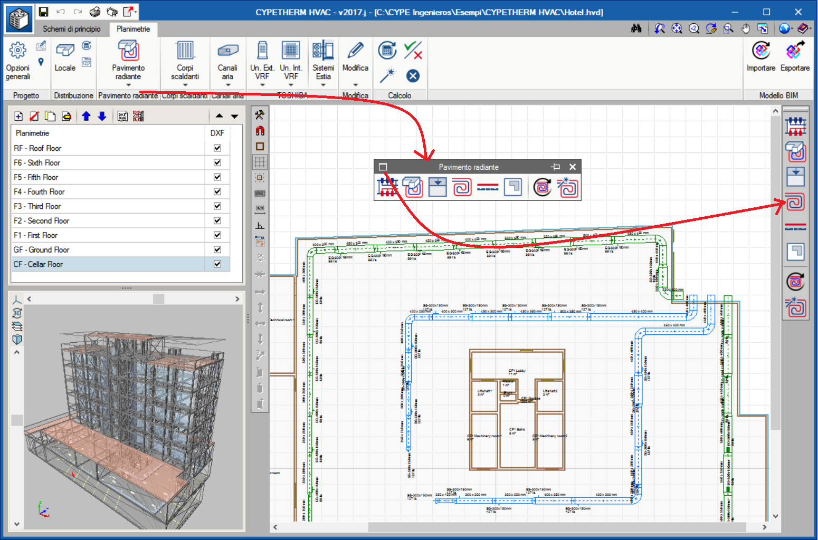818x540 pixels.
Task: Expand the Pavimento radiante dropdown arrow
Action: (128, 85)
